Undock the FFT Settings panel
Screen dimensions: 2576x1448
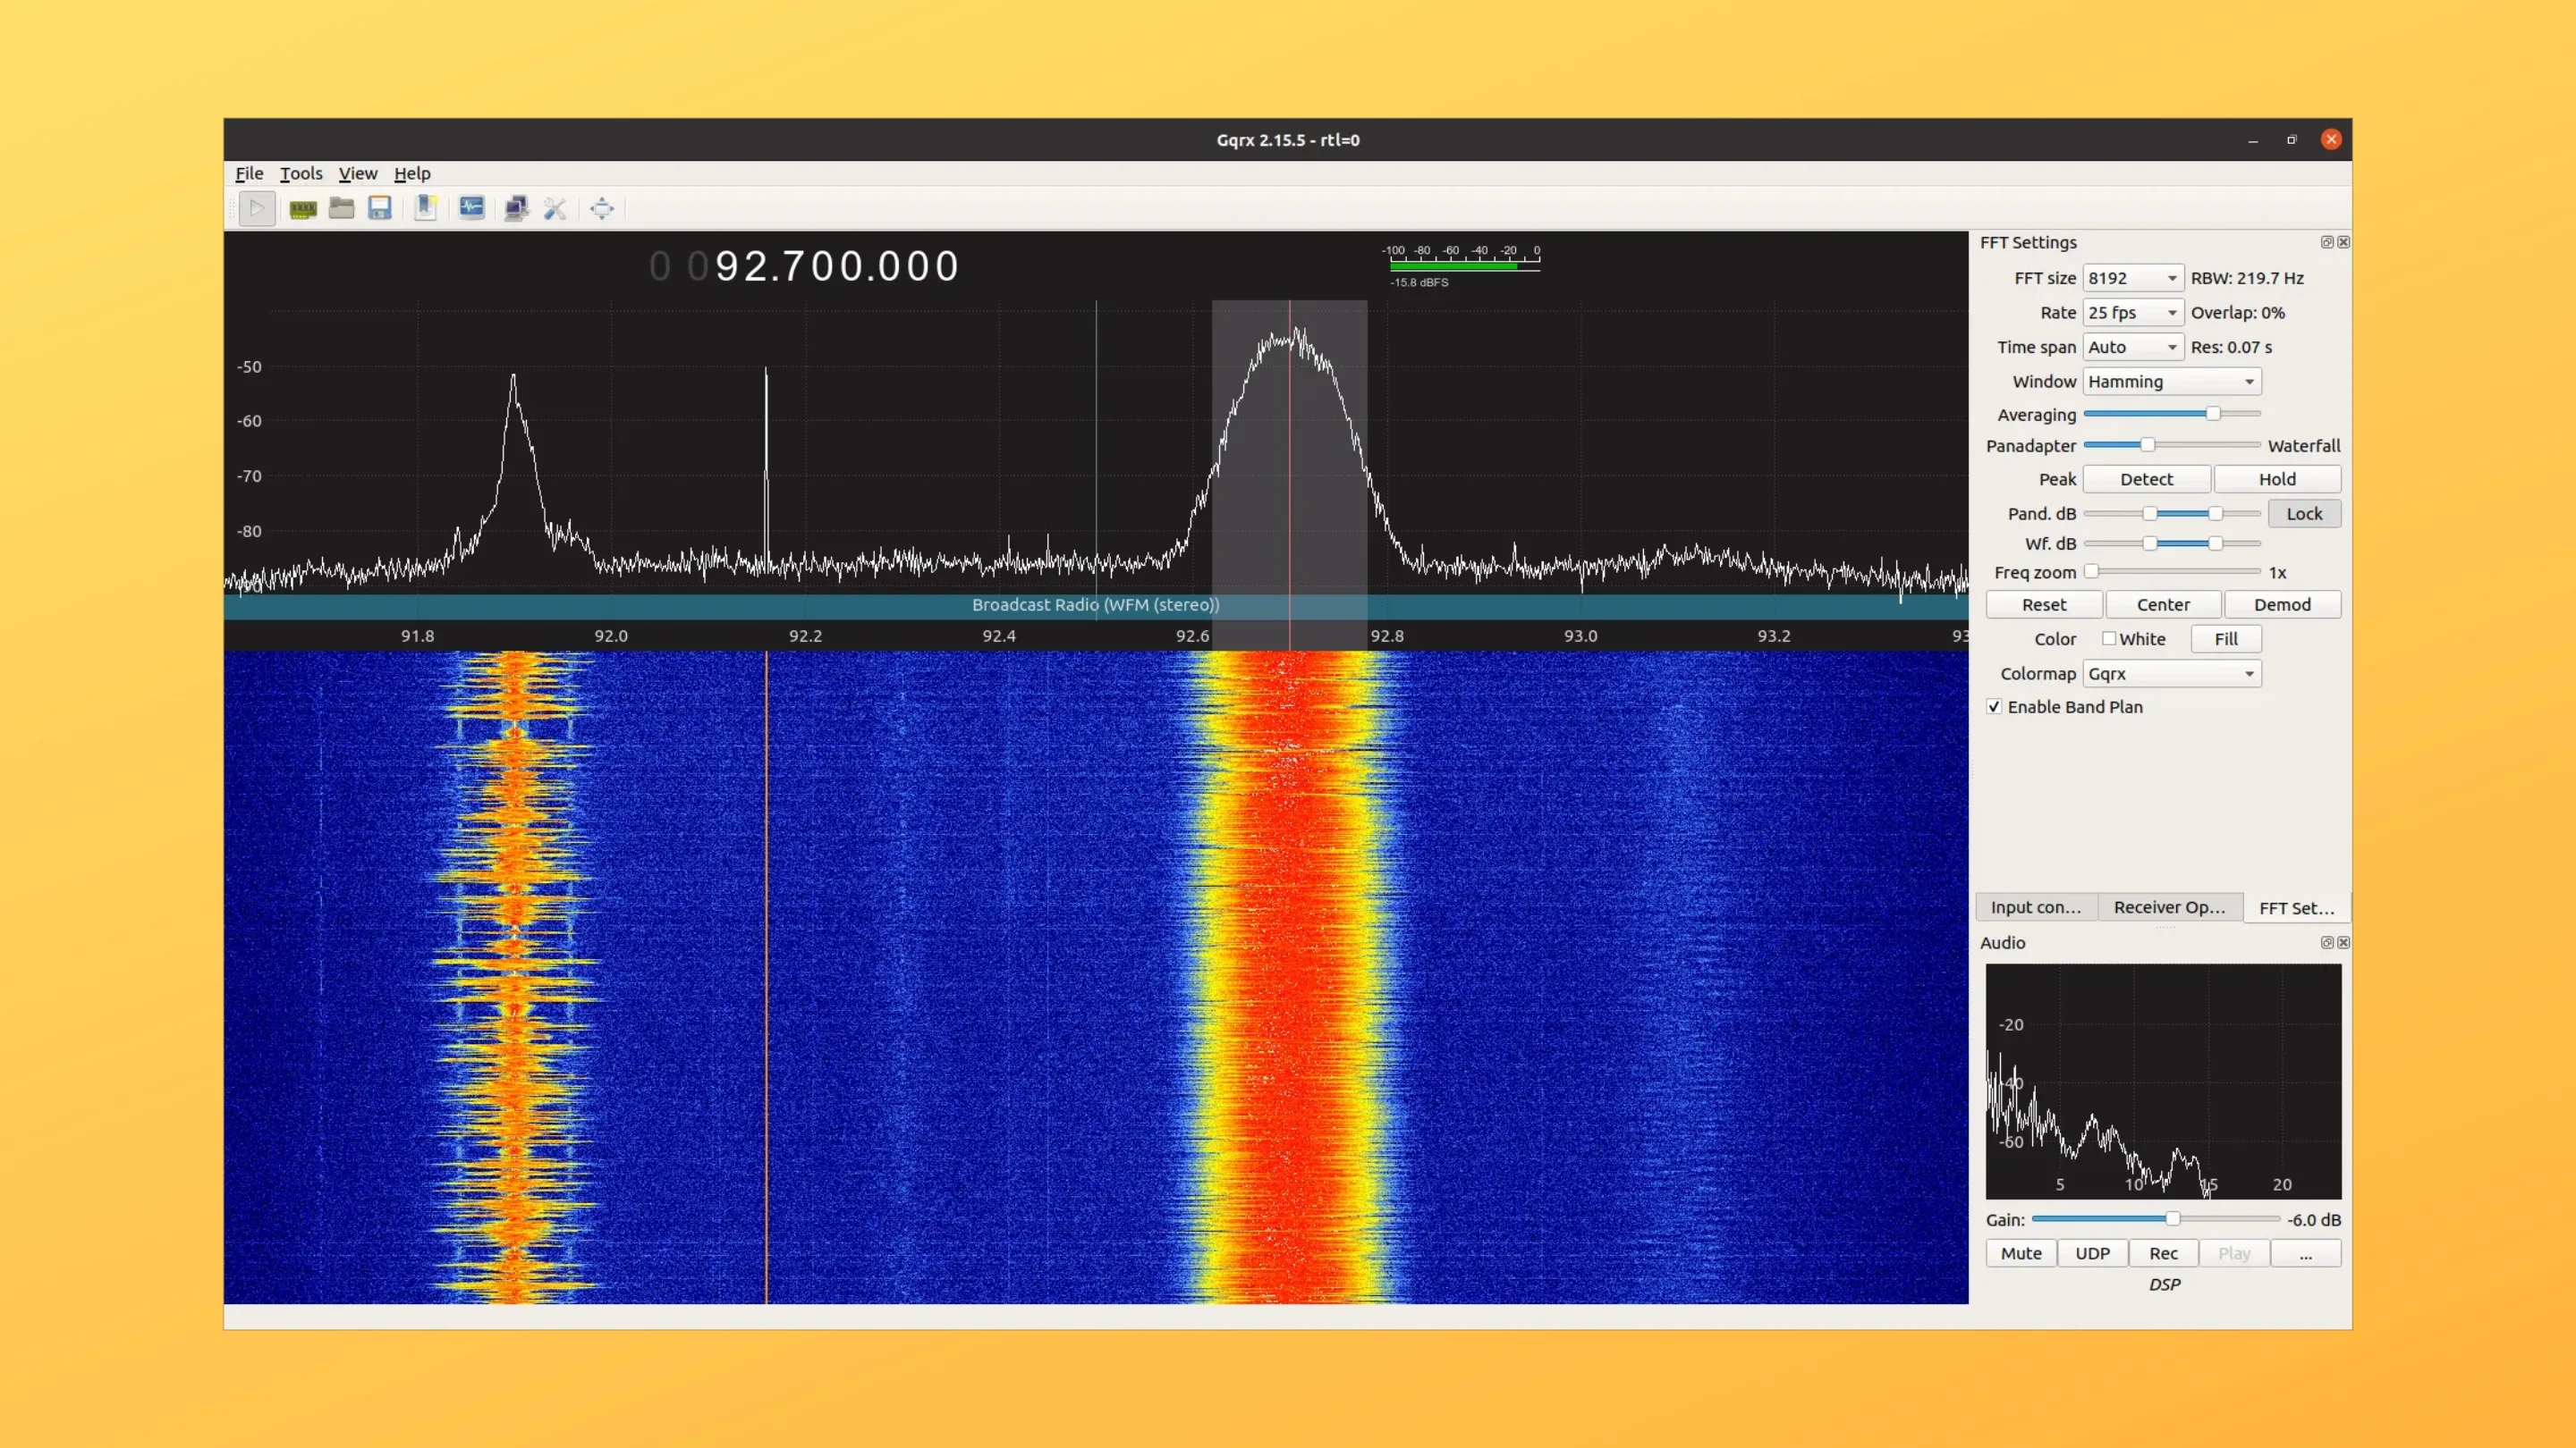[x=2326, y=242]
